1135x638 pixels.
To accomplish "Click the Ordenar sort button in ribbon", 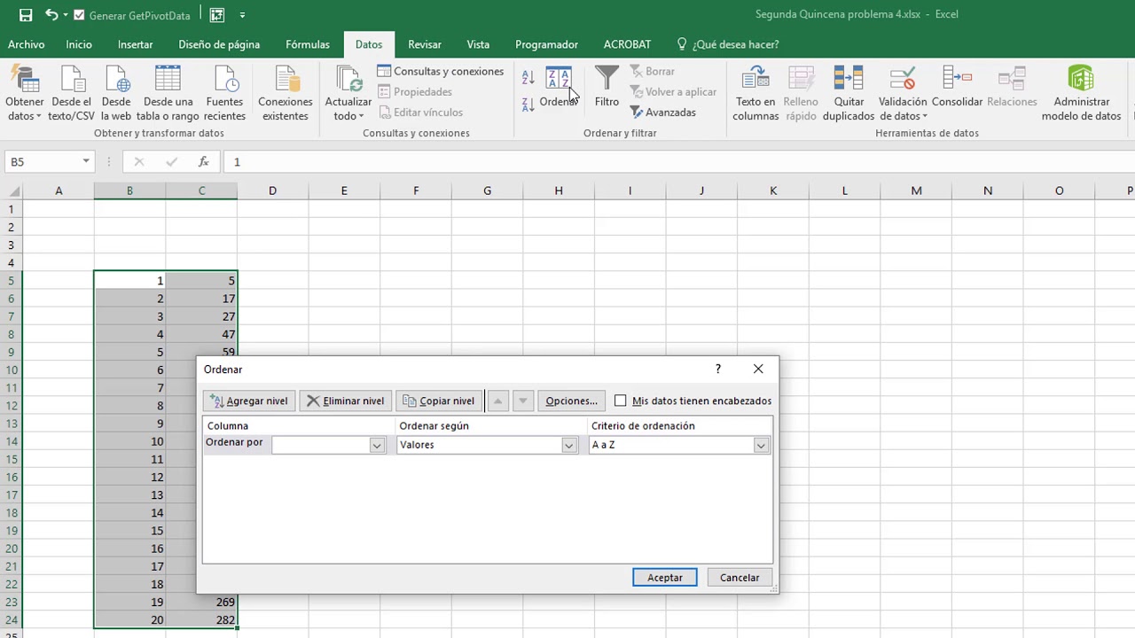I will coord(559,89).
